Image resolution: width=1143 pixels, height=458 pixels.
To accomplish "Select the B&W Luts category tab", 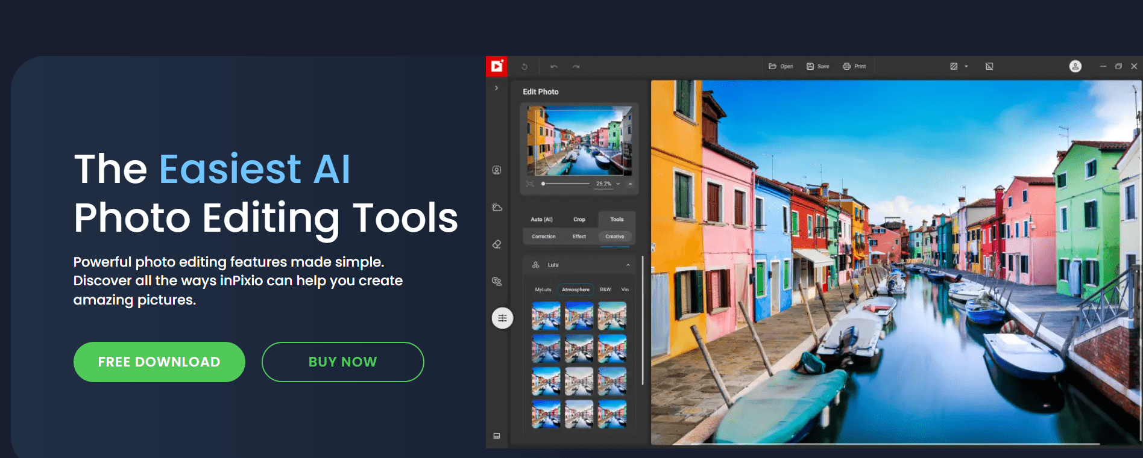I will click(605, 289).
